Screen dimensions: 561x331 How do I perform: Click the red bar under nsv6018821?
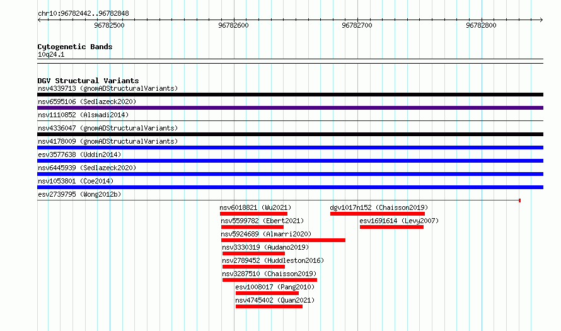coord(253,214)
